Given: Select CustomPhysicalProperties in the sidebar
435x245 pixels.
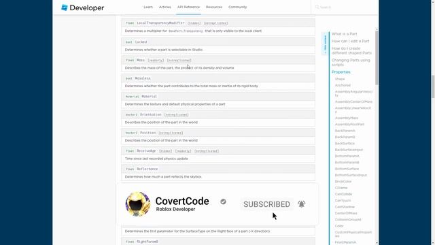Looking at the screenshot, I should pos(353,234).
